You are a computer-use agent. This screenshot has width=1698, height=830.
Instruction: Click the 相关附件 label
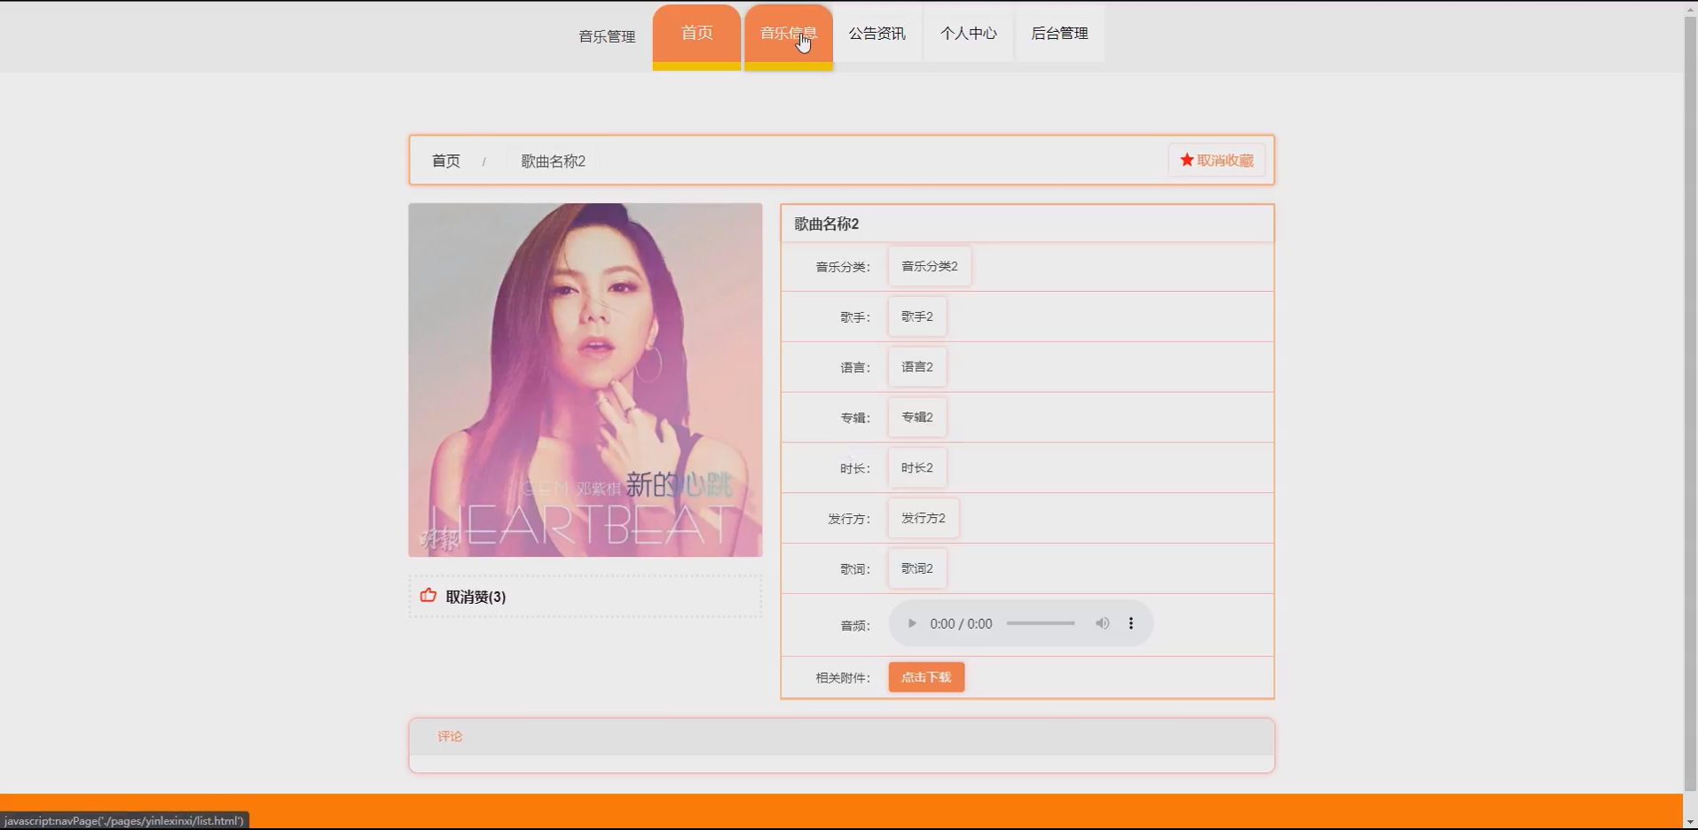click(843, 678)
